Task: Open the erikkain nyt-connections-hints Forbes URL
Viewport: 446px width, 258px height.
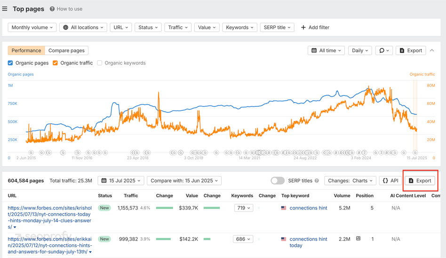Action: pos(49,245)
